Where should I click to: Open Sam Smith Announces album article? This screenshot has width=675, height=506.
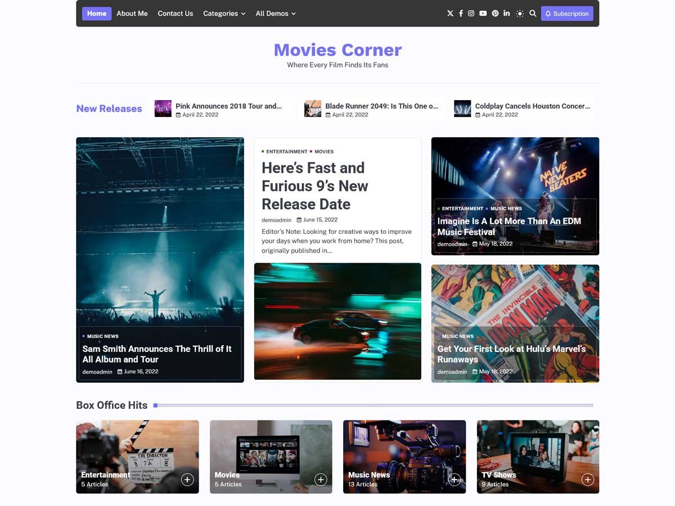pos(157,354)
